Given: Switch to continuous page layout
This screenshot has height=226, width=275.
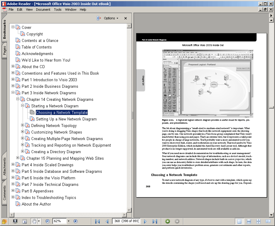Looking at the screenshot, I should pos(249,221).
